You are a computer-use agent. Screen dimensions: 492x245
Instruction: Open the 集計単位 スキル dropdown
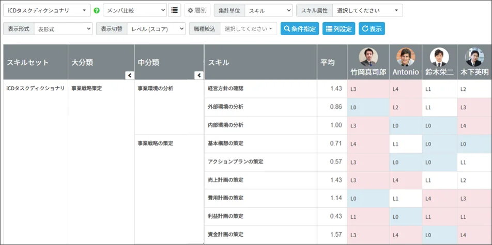pos(268,10)
